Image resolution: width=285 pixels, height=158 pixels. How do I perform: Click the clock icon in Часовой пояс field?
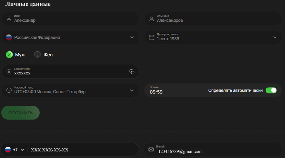[x=9, y=90]
